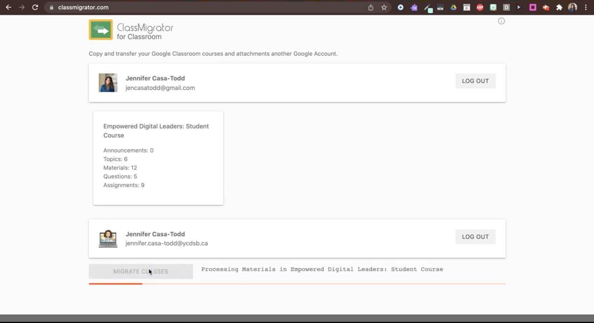Click the destination account avatar image
594x323 pixels.
tap(108, 238)
